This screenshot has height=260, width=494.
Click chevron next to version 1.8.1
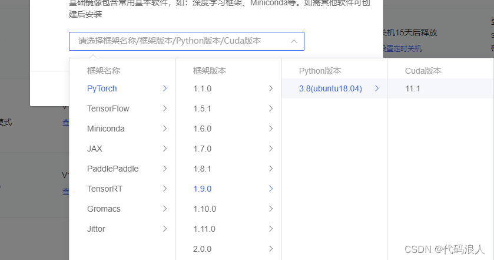click(x=271, y=169)
